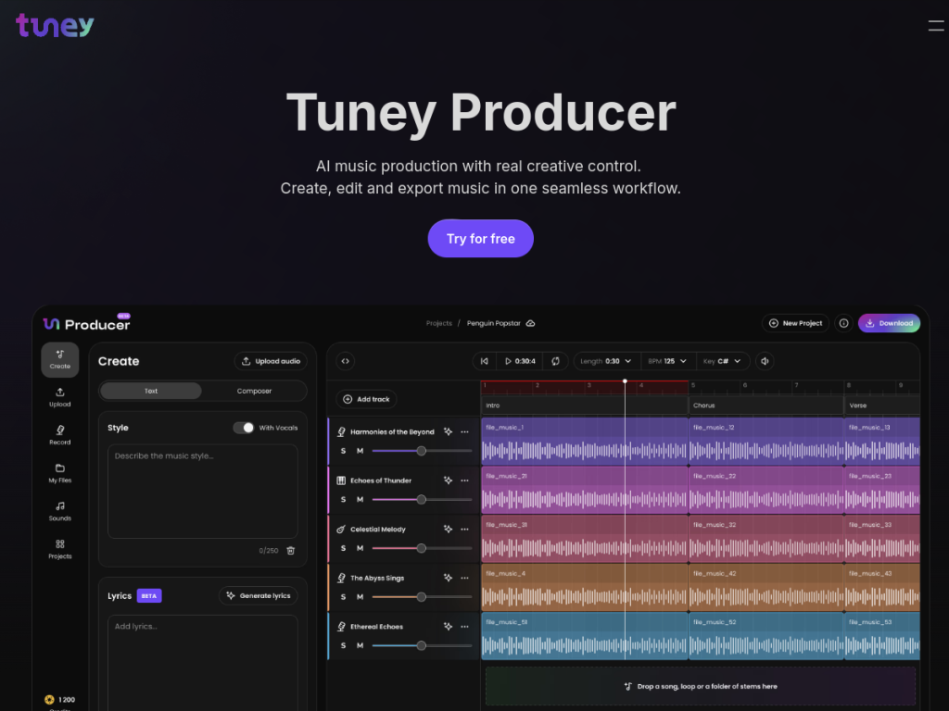Toggle the loop playback icon

point(555,361)
